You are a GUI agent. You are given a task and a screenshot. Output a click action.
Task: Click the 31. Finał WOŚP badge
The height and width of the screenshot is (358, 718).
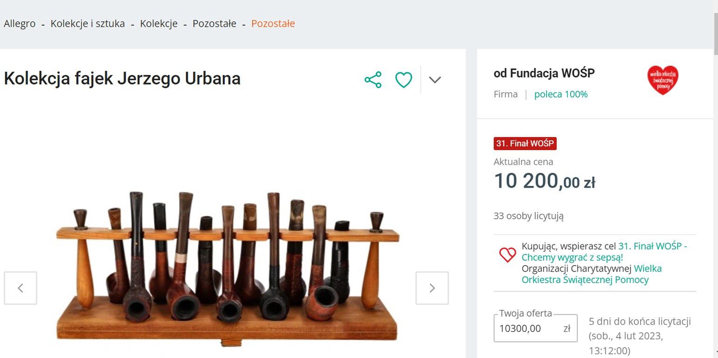pos(525,144)
